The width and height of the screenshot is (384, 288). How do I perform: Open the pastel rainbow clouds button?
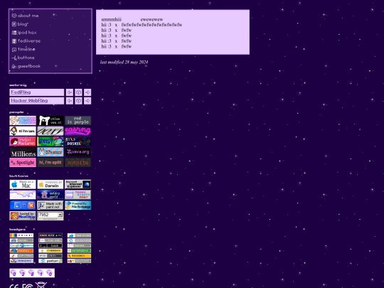23,195
